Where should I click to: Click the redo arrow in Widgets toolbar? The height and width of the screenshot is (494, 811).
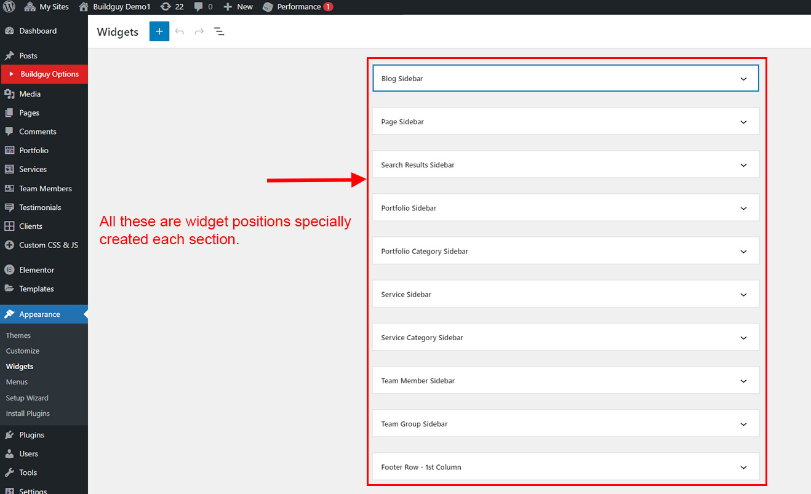(x=199, y=31)
